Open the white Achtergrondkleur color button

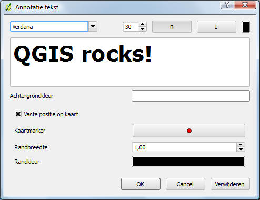(191, 96)
